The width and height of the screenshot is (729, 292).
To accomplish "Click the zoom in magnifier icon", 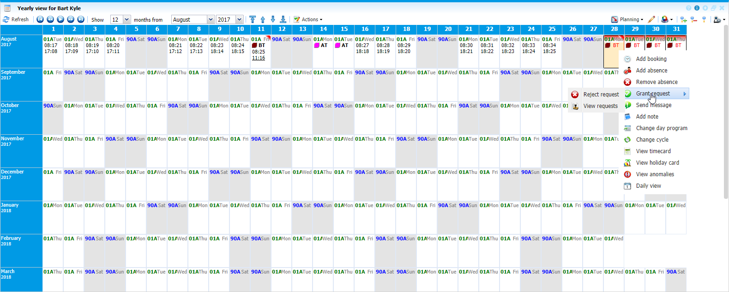I will click(684, 19).
